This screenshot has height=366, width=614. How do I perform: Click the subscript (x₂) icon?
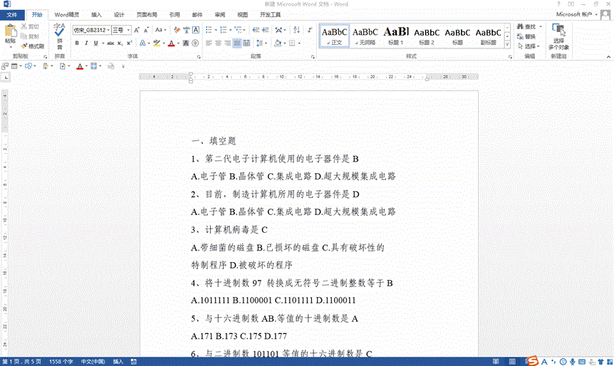click(120, 43)
